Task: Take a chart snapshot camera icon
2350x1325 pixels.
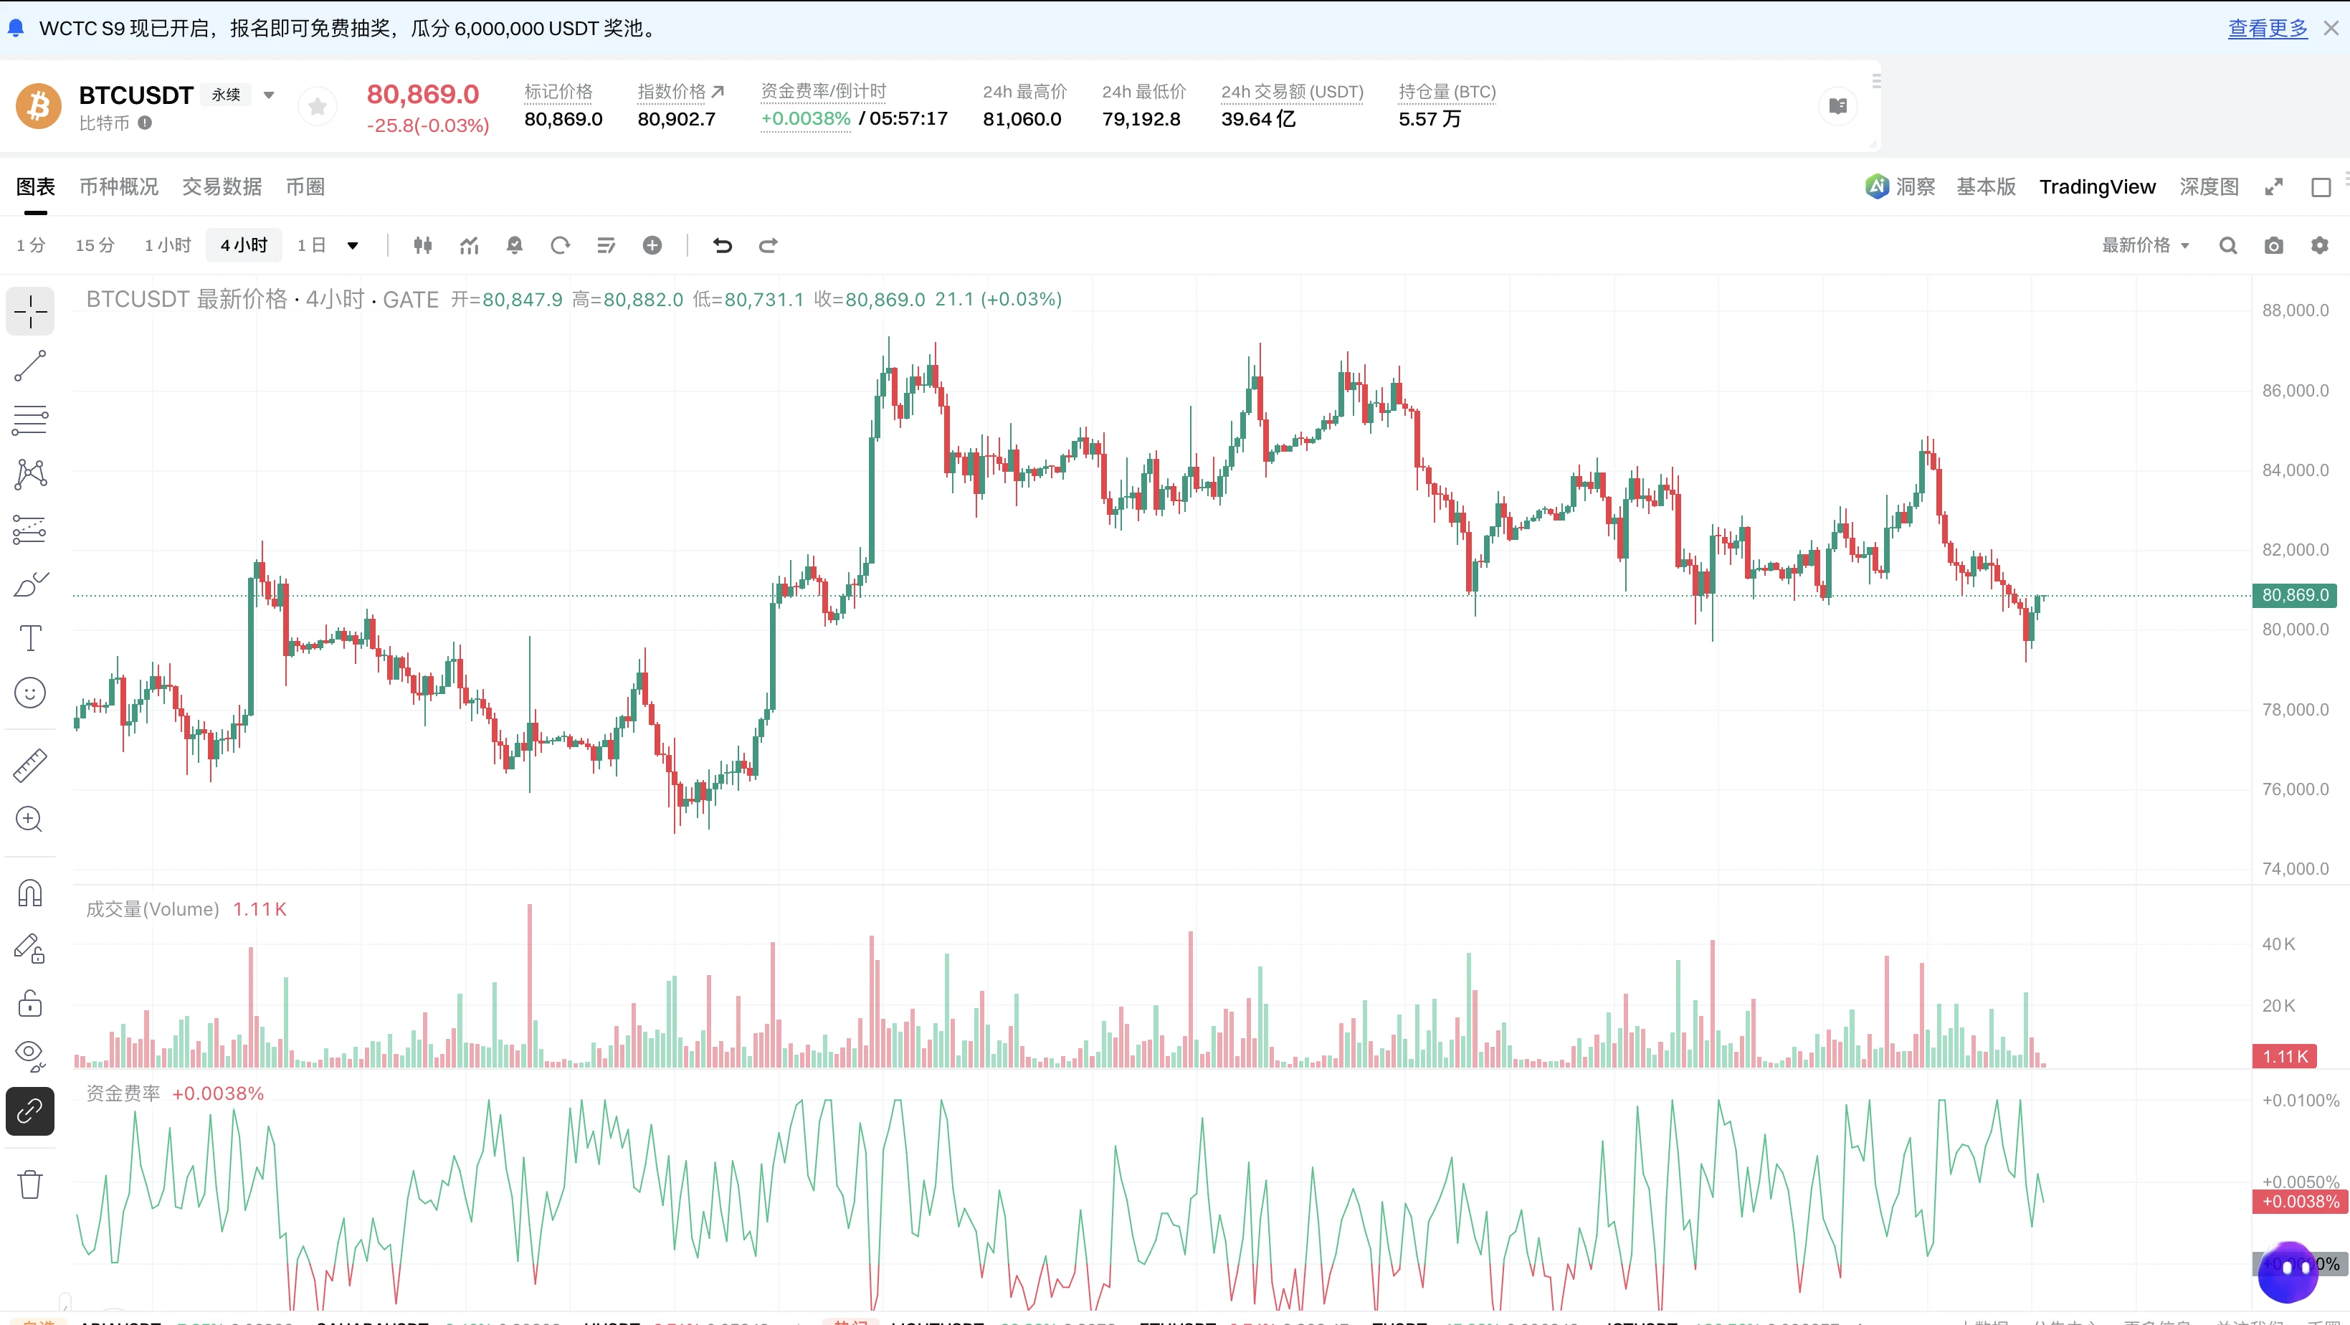Action: [x=2273, y=245]
